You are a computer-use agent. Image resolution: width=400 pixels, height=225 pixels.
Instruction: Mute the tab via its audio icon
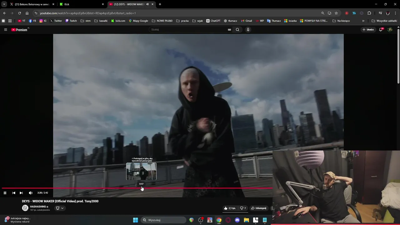[x=147, y=4]
